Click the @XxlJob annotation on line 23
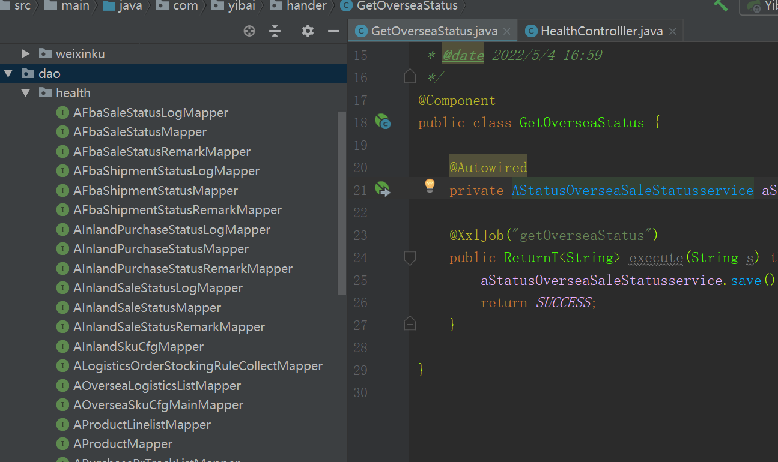Viewport: 778px width, 462px height. tap(476, 235)
